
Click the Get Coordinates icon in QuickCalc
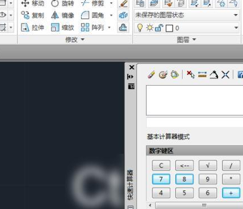point(191,75)
